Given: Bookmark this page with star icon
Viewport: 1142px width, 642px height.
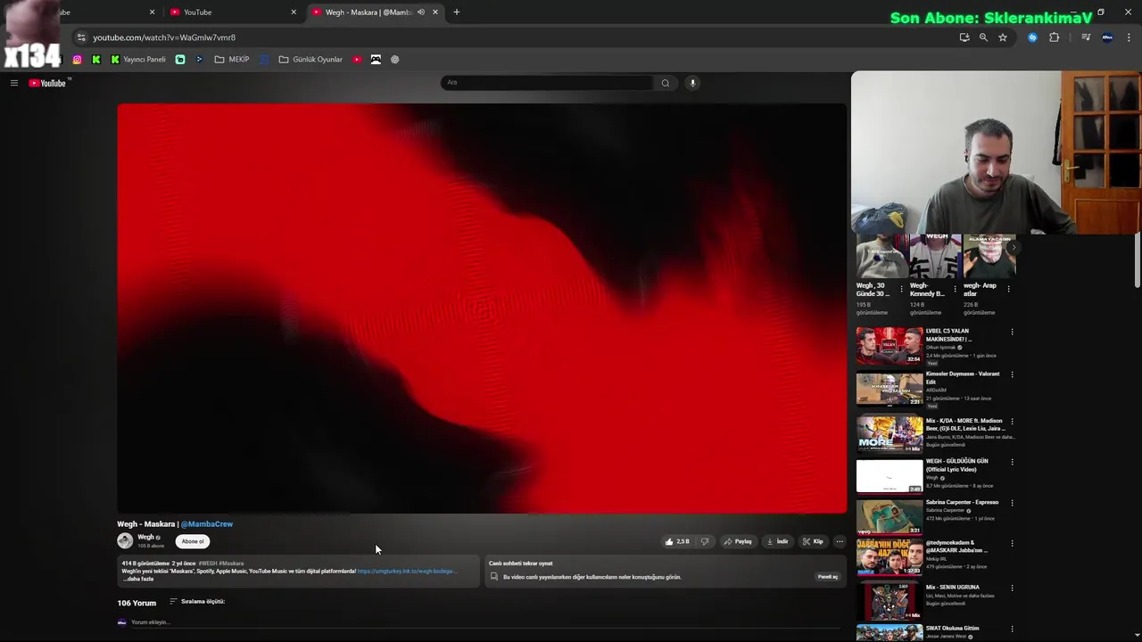Looking at the screenshot, I should coord(1003,37).
